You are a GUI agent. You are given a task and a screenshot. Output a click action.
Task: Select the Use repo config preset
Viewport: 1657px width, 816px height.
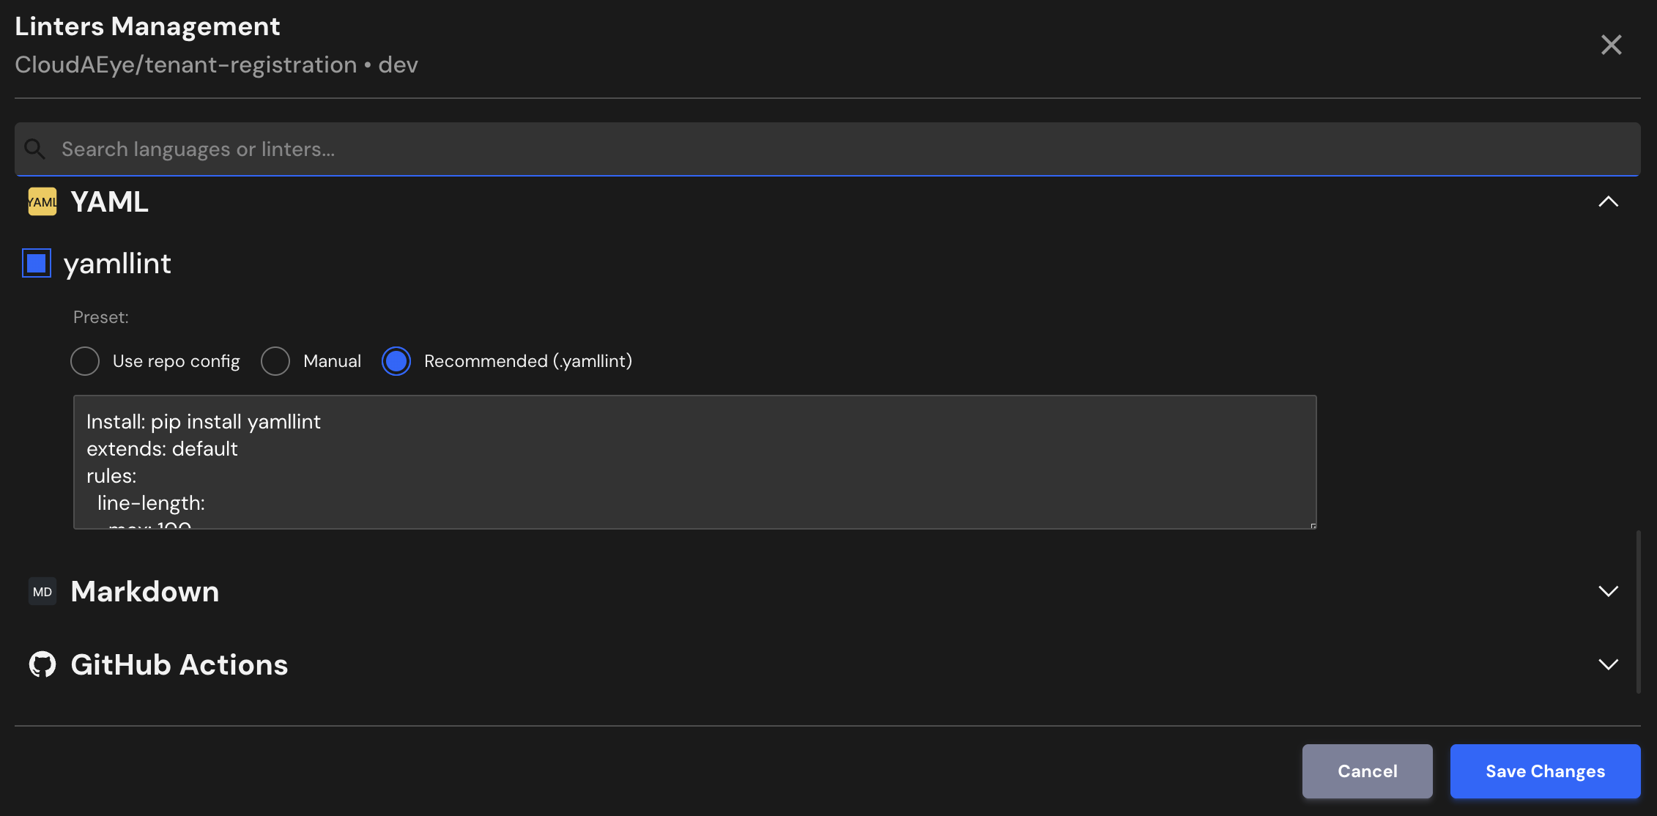(85, 361)
